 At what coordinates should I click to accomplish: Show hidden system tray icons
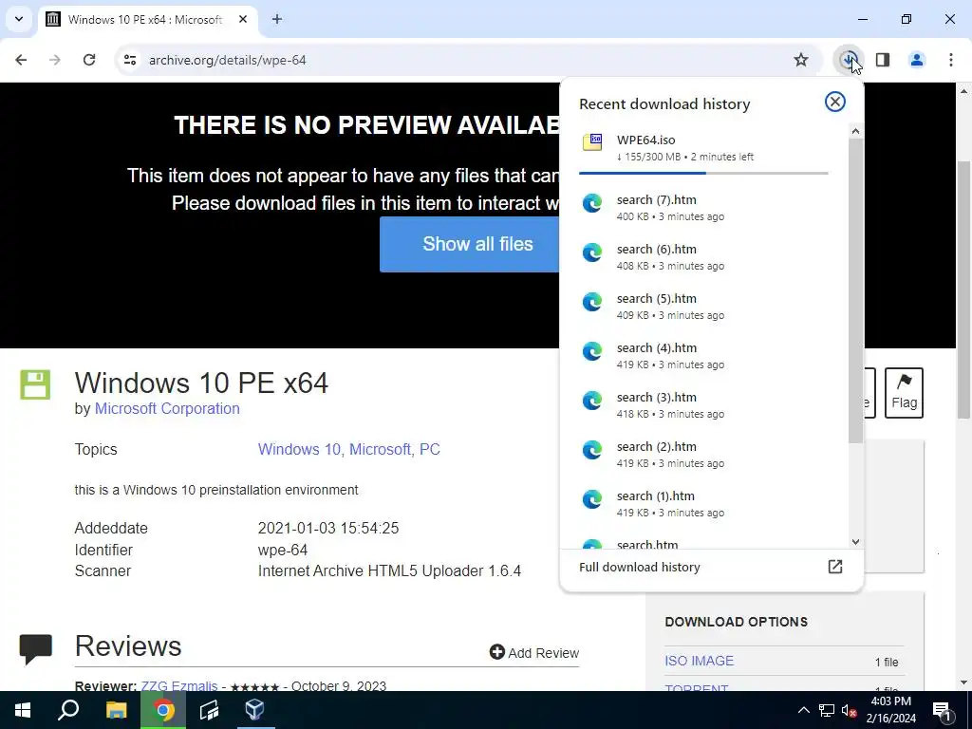803,710
